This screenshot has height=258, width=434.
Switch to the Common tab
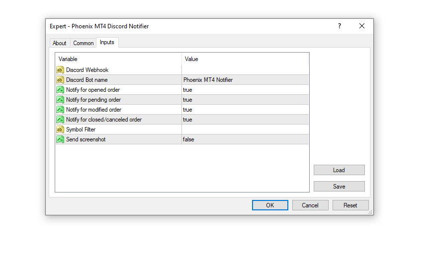(84, 43)
